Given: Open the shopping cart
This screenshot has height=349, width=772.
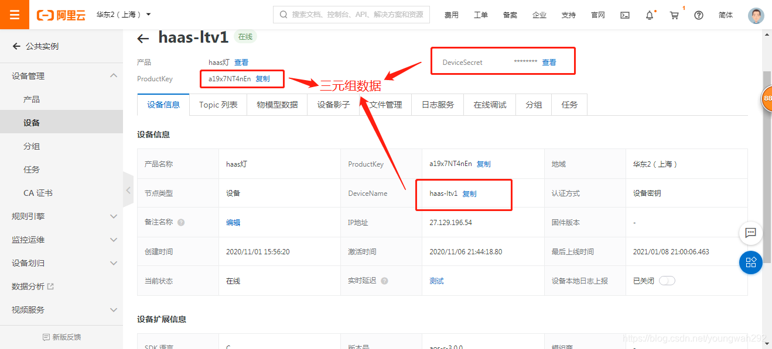Looking at the screenshot, I should [674, 15].
